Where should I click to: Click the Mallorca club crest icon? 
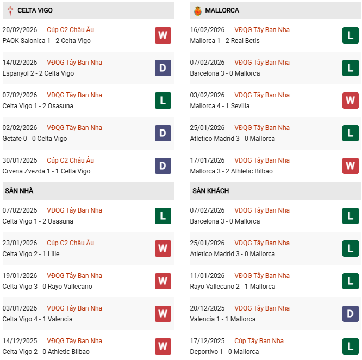(x=197, y=10)
